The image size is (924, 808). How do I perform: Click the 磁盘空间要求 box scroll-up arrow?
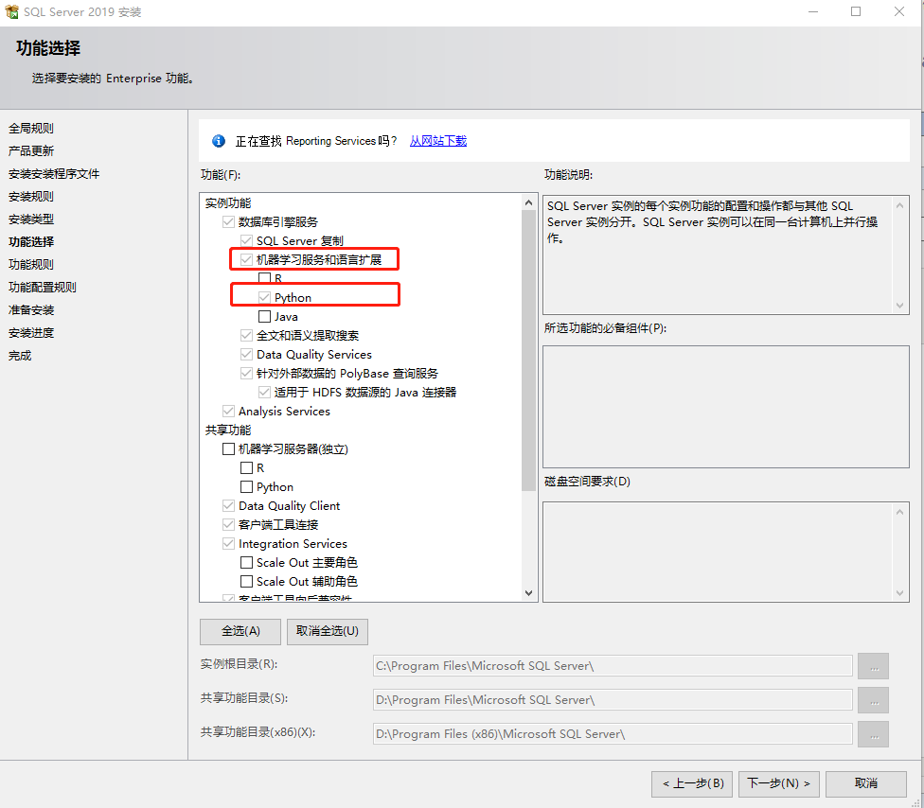coord(899,512)
